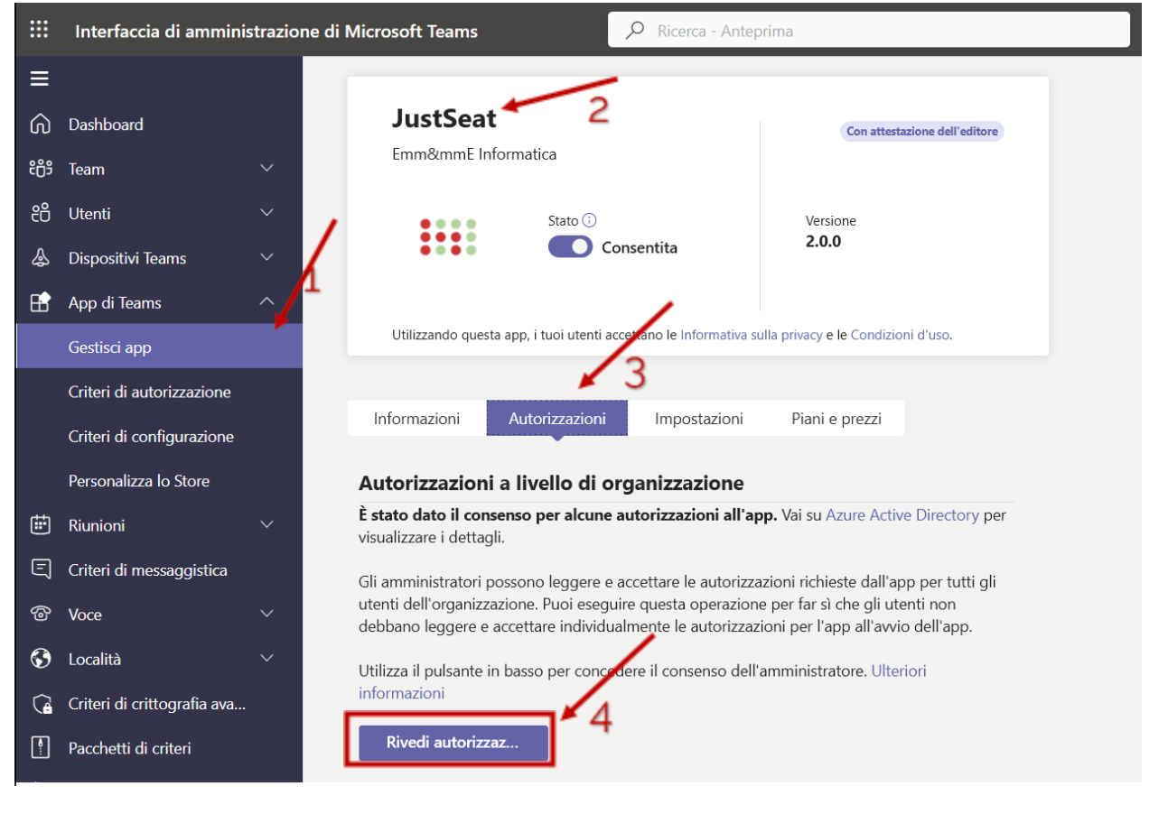Viewport: 1168px width, 814px height.
Task: Expand the Località section chevron
Action: (x=266, y=658)
